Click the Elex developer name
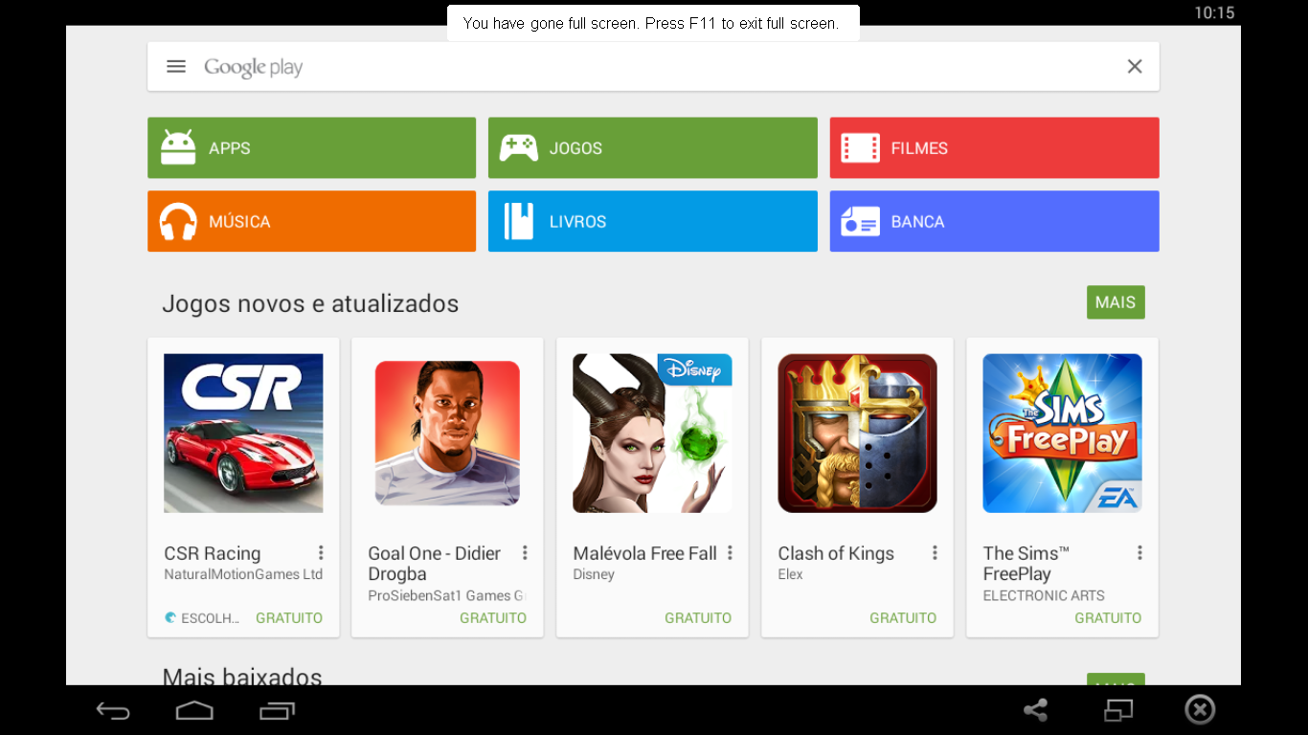 pos(790,574)
